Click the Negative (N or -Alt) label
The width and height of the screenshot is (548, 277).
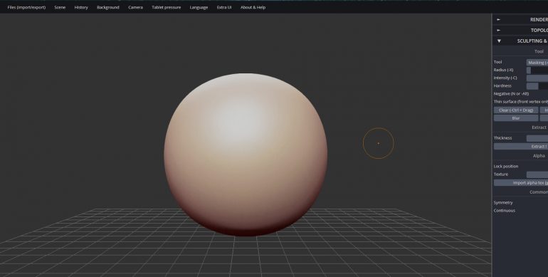[511, 94]
